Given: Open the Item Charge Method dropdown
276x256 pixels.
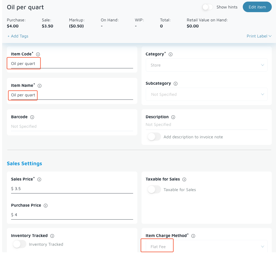Looking at the screenshot, I should (206, 246).
